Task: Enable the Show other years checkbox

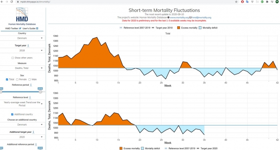Action: 13,58
